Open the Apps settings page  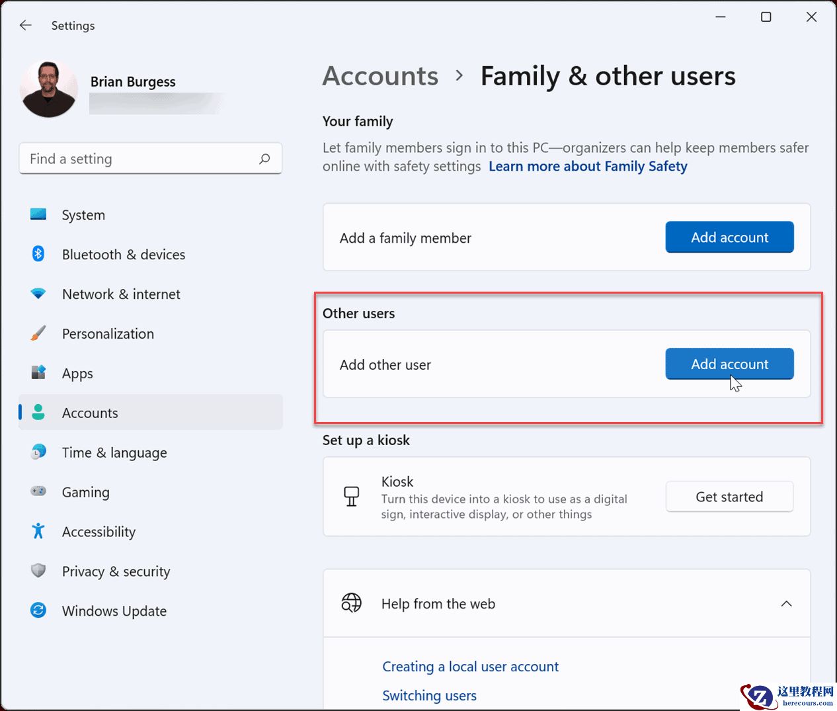tap(77, 374)
